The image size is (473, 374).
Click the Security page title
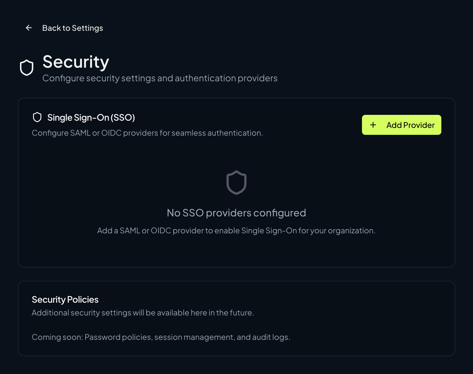coord(76,62)
